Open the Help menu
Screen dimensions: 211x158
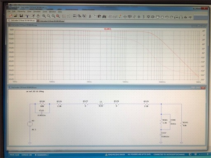pyautogui.click(x=60, y=12)
